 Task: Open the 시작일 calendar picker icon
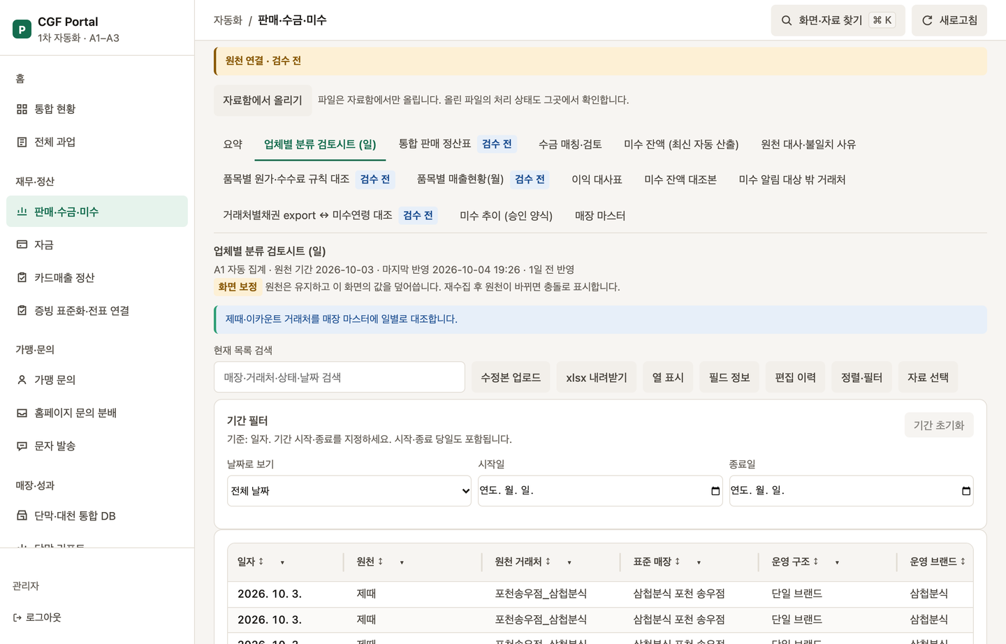coord(715,491)
